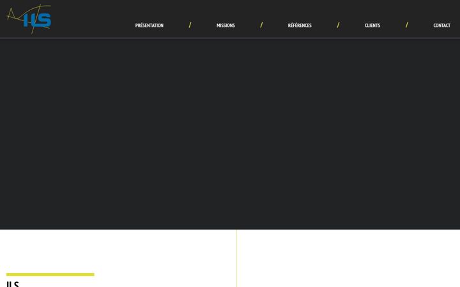Click the ILS heading below the yellow bar
460x287 pixels.
click(13, 284)
